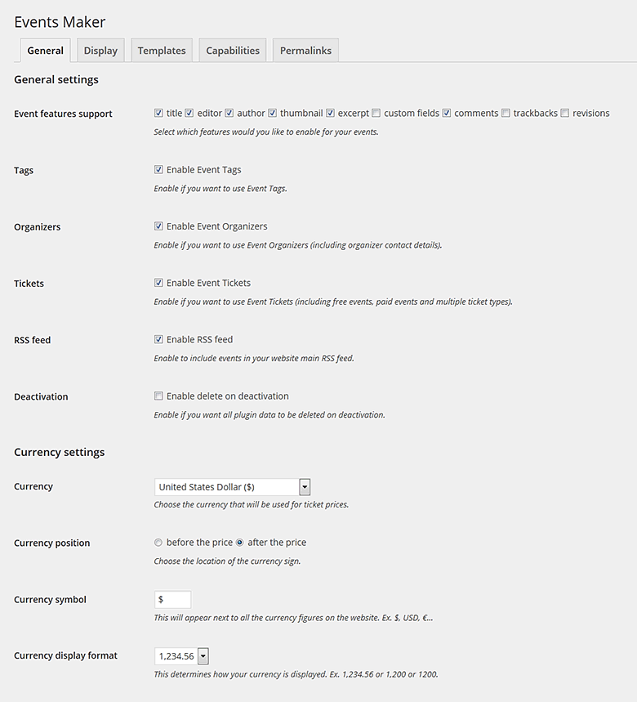Open the Currency dropdown
Image resolution: width=637 pixels, height=702 pixels.
pyautogui.click(x=233, y=487)
